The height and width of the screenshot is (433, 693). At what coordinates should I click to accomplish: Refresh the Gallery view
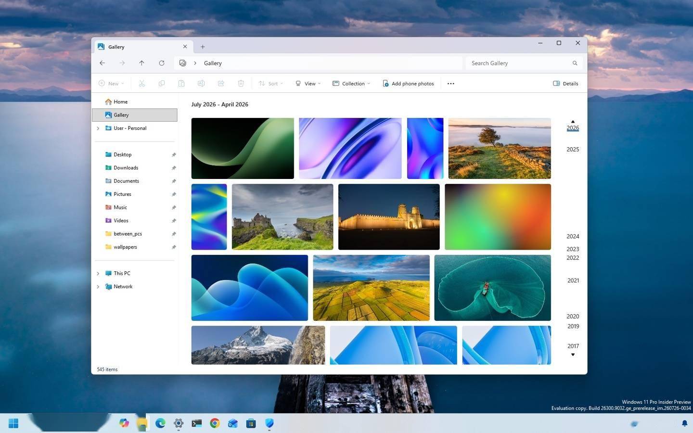point(162,63)
